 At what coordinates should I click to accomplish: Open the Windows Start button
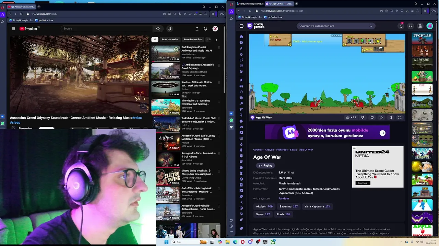[x=166, y=242]
